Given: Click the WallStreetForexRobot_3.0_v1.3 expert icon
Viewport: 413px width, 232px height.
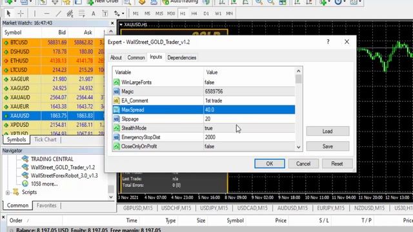Looking at the screenshot, I should pyautogui.click(x=25, y=175).
